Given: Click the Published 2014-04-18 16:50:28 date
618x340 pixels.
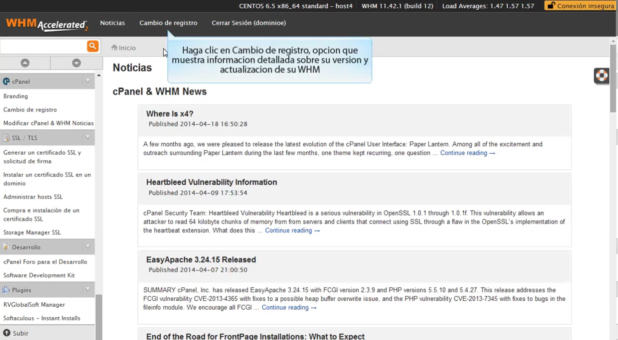Looking at the screenshot, I should pos(198,124).
